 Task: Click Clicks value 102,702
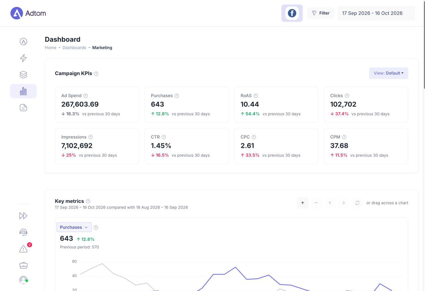[x=343, y=104]
